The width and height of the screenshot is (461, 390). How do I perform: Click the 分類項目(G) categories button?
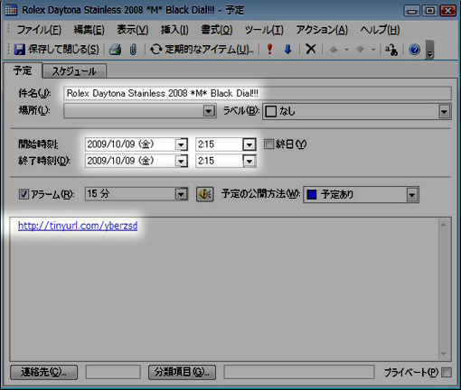182,373
